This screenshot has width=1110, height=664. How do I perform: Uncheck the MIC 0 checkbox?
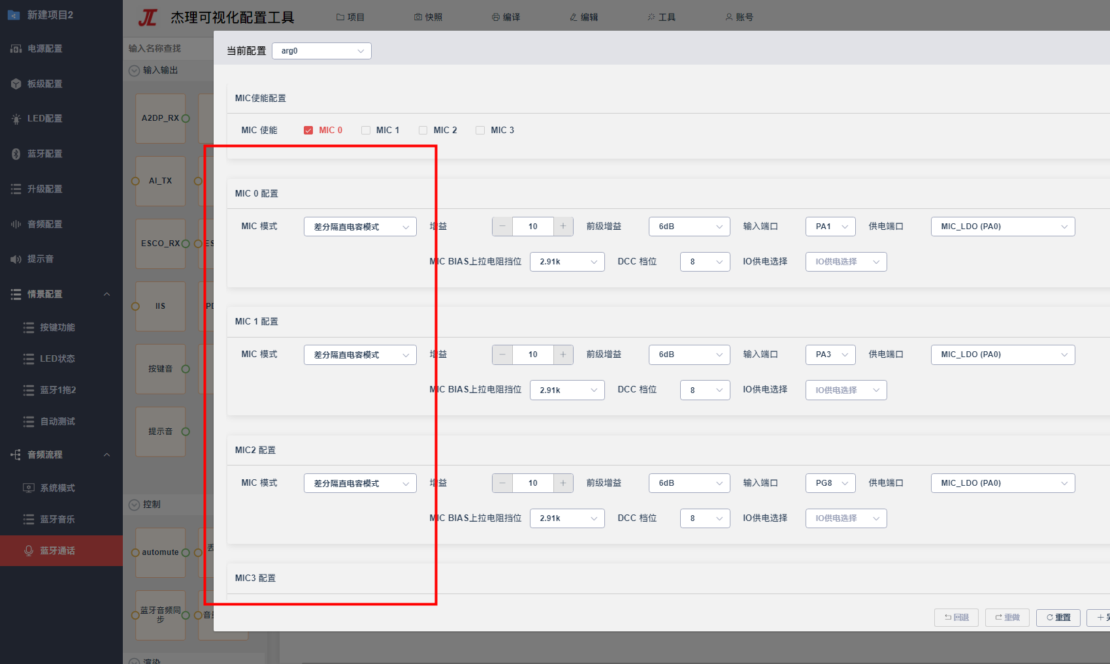pyautogui.click(x=308, y=131)
